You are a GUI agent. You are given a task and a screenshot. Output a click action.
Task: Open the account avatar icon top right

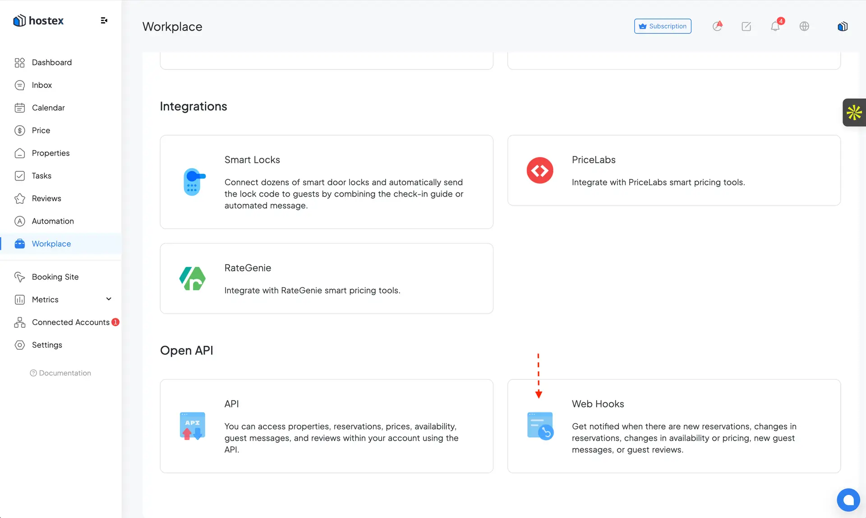[842, 26]
